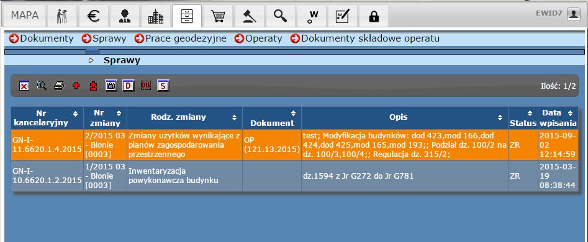Screen dimensions: 588x242
Task: Sort table by Opis column arrows
Action: point(500,118)
